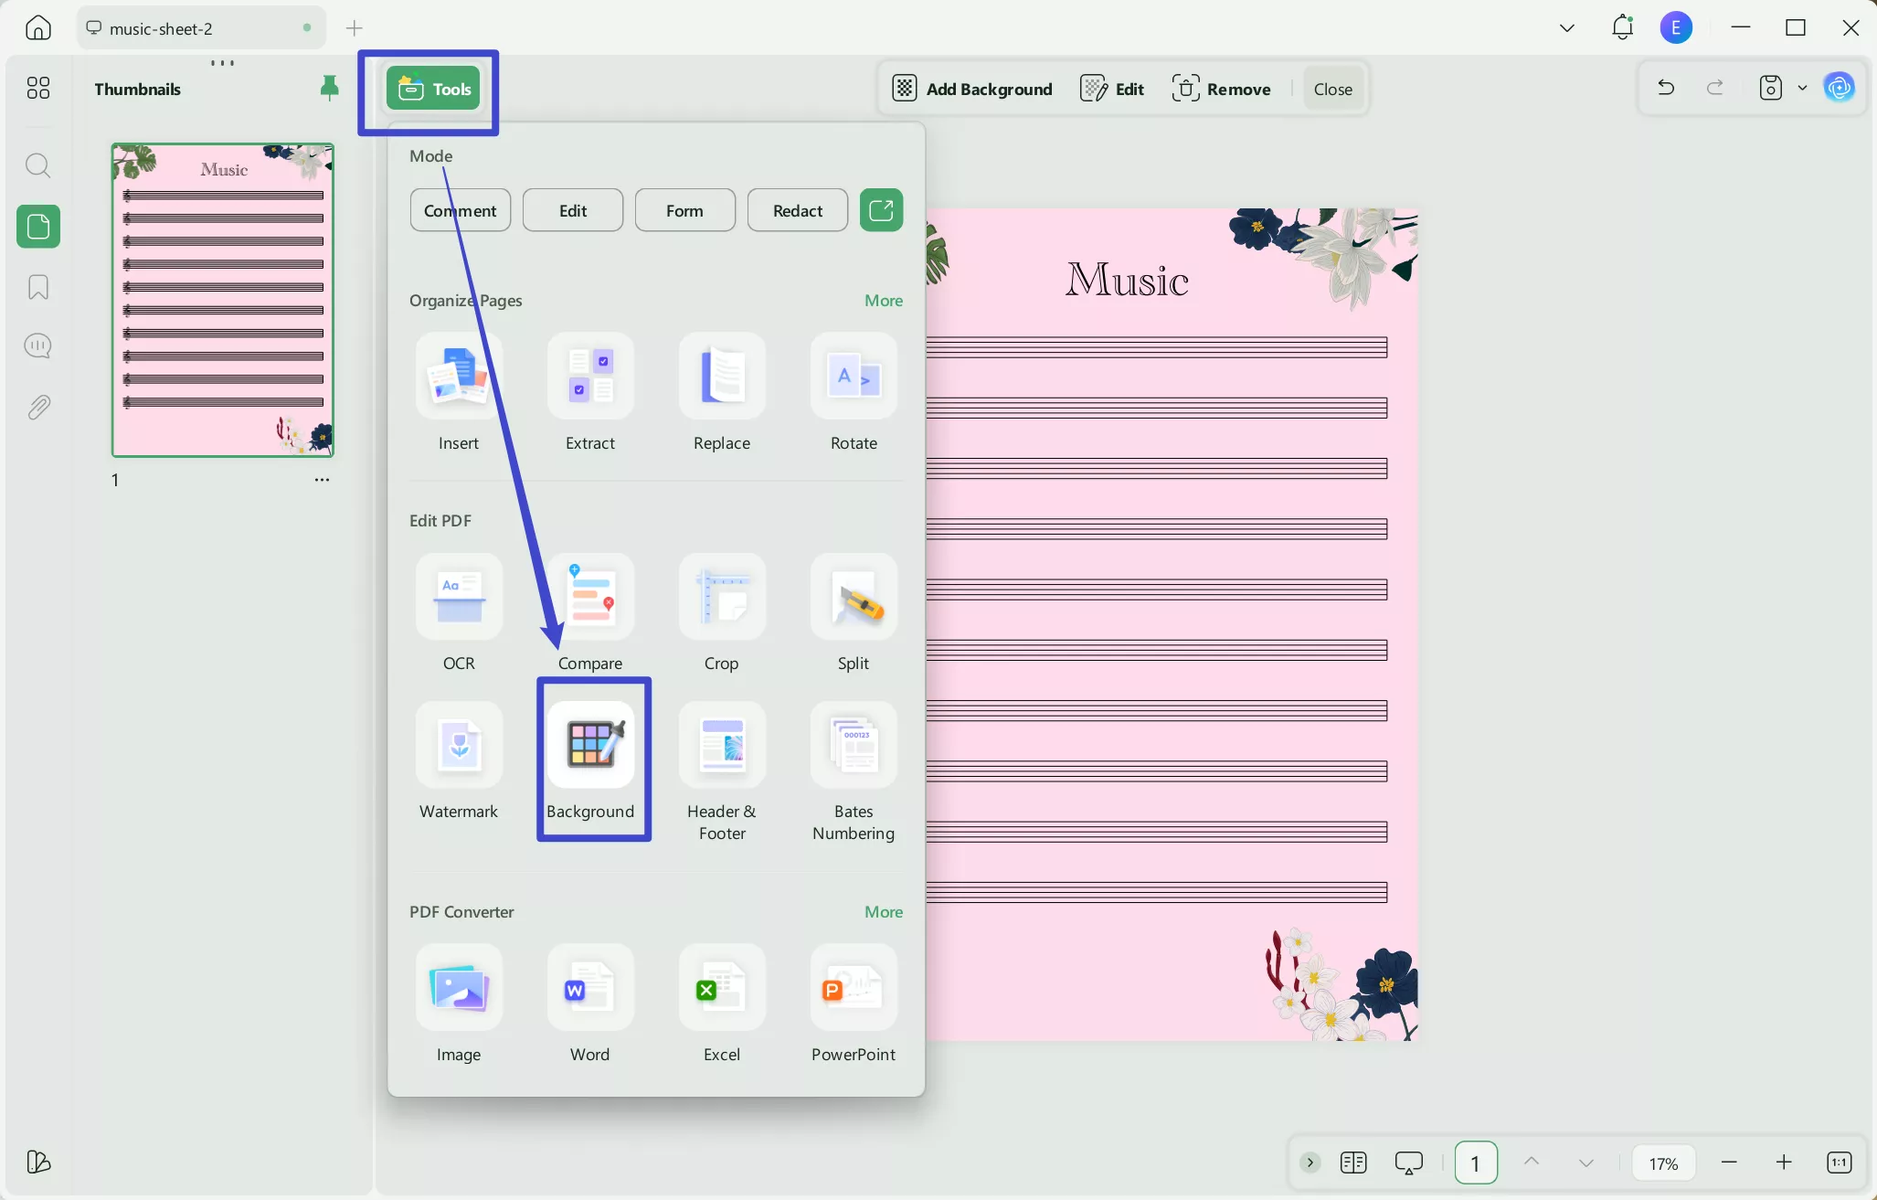Open the bookmarks sidebar panel
This screenshot has height=1200, width=1877.
[38, 288]
